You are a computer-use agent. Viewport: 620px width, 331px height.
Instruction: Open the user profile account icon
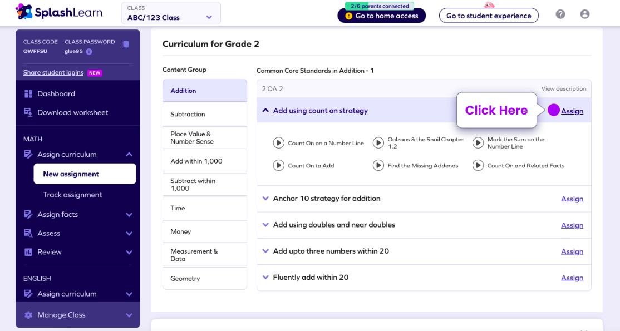[x=585, y=14]
